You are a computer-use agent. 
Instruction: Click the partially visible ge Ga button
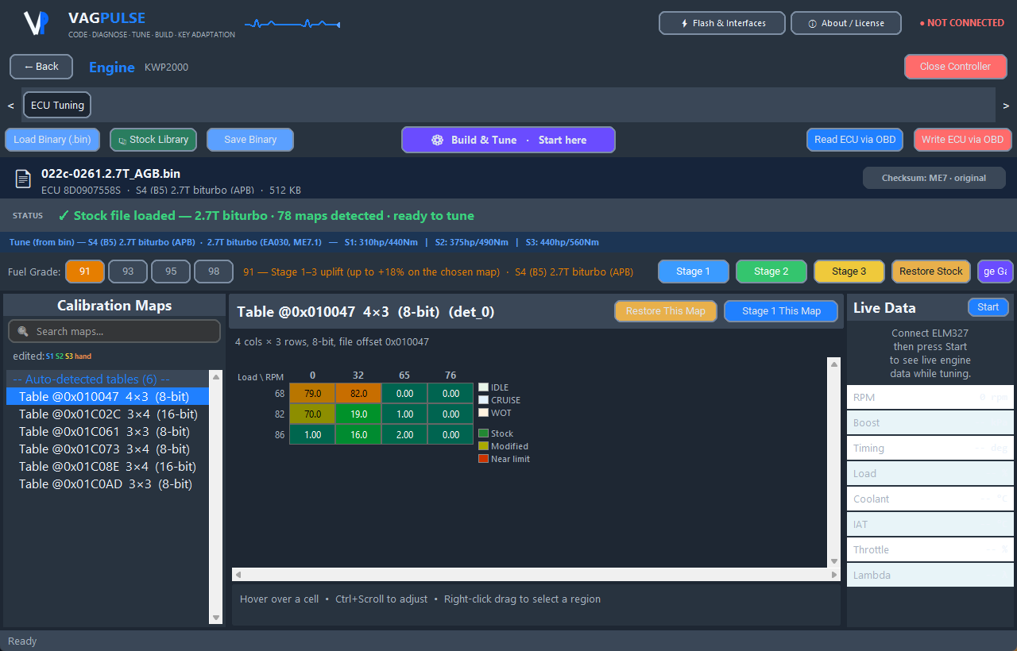coord(996,272)
